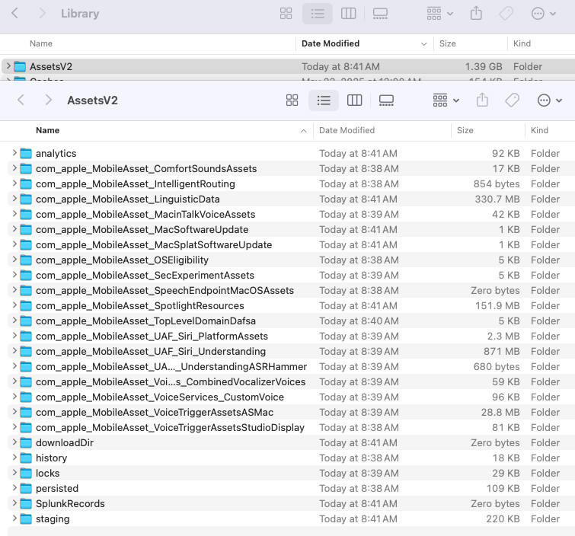Select the SplunkRecords folder name
This screenshot has height=536, width=575.
click(70, 504)
